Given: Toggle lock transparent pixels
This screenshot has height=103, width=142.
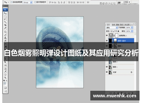Looking at the screenshot, I should [x=111, y=31].
